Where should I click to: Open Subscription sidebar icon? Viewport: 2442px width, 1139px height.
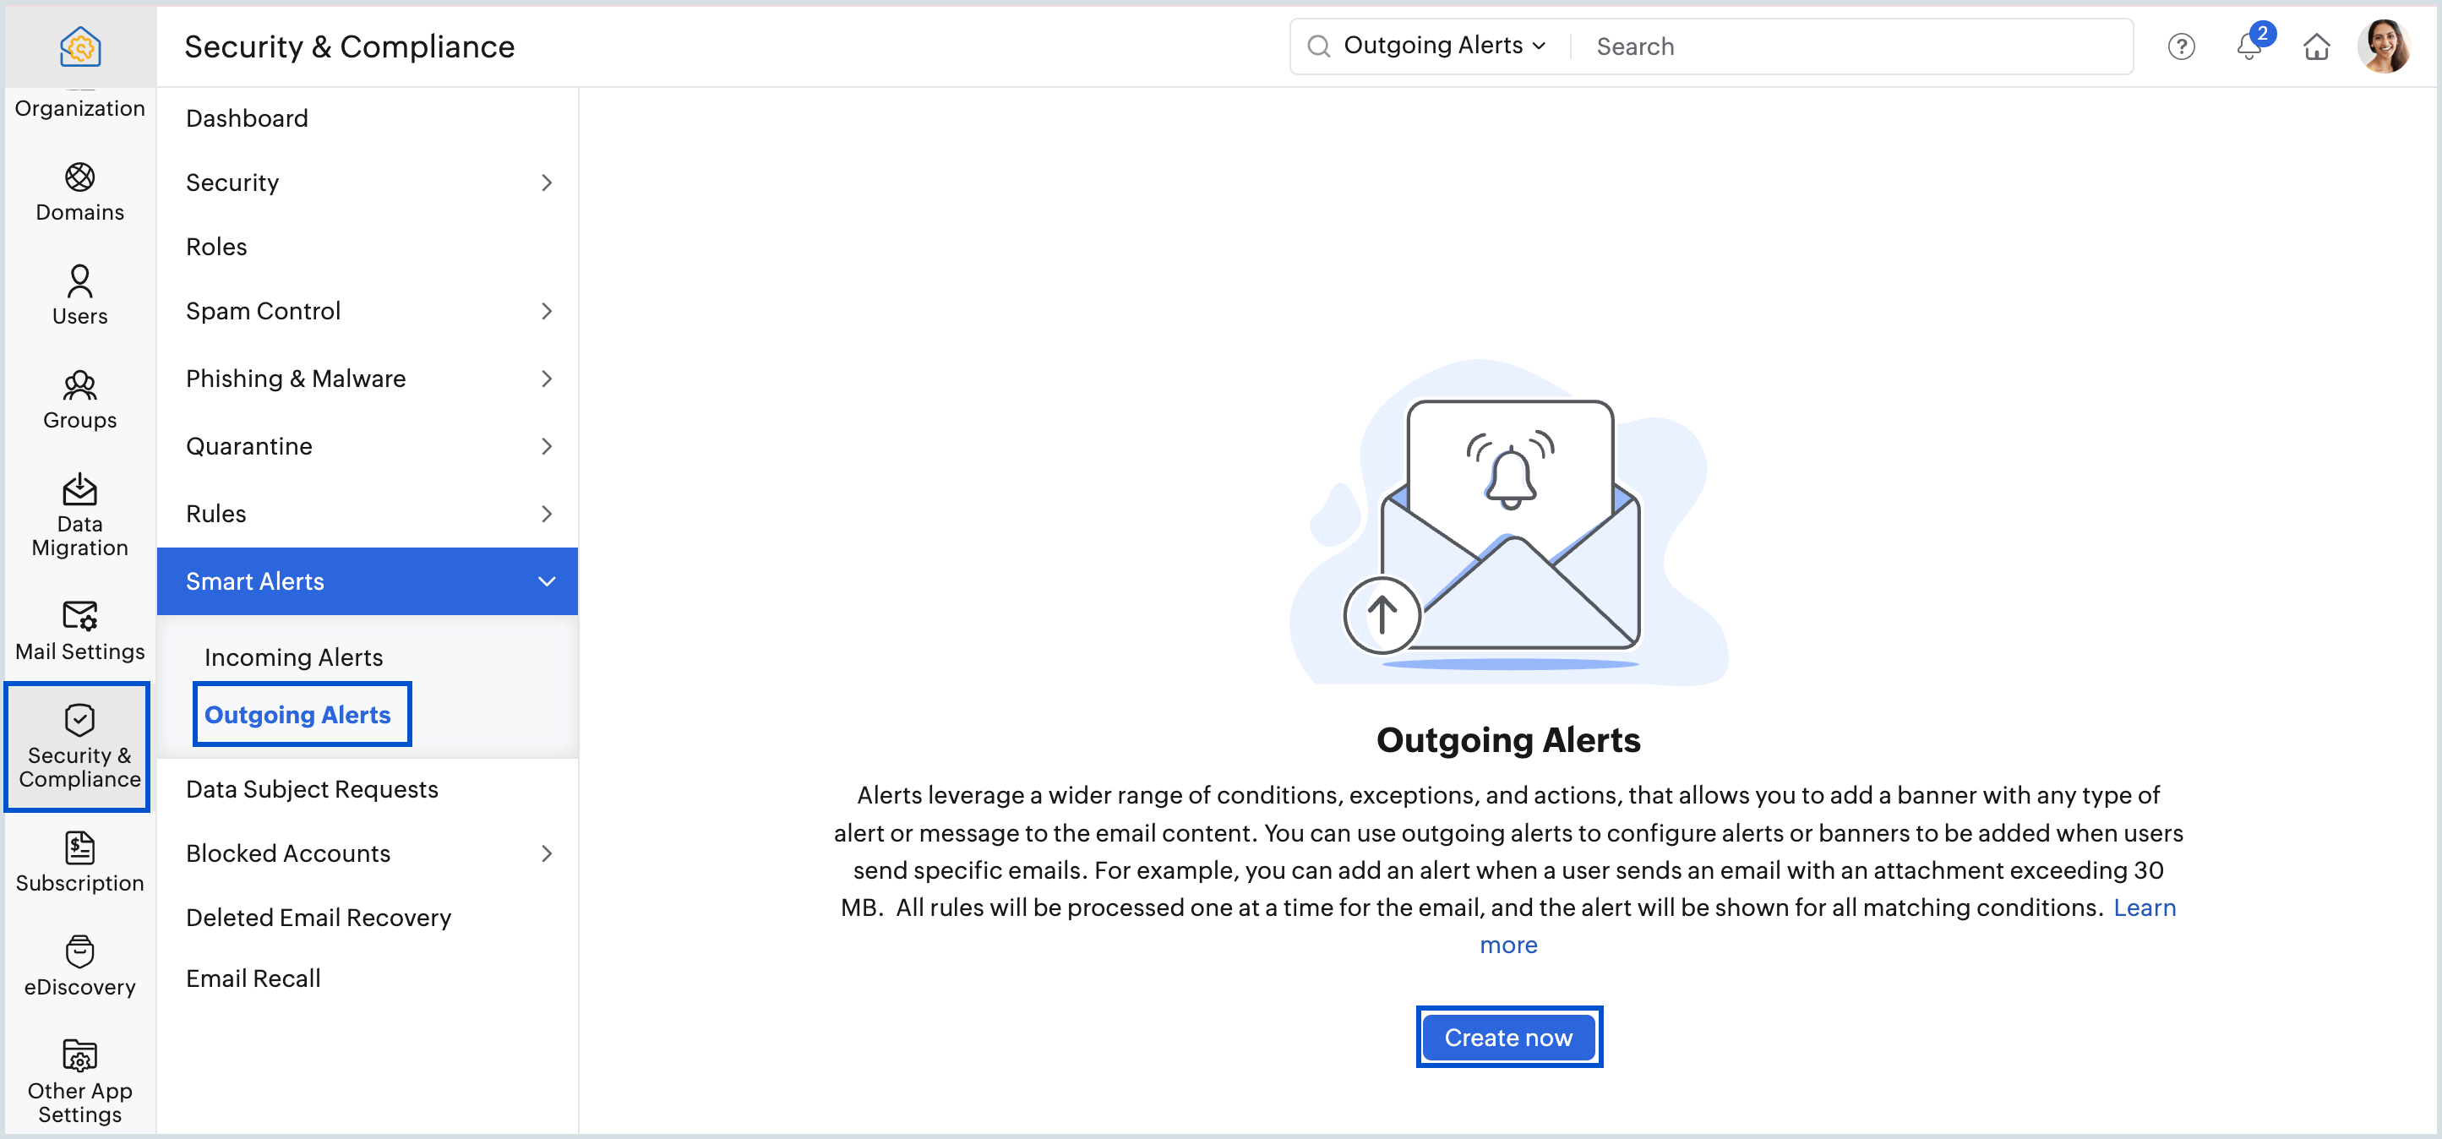tap(79, 848)
